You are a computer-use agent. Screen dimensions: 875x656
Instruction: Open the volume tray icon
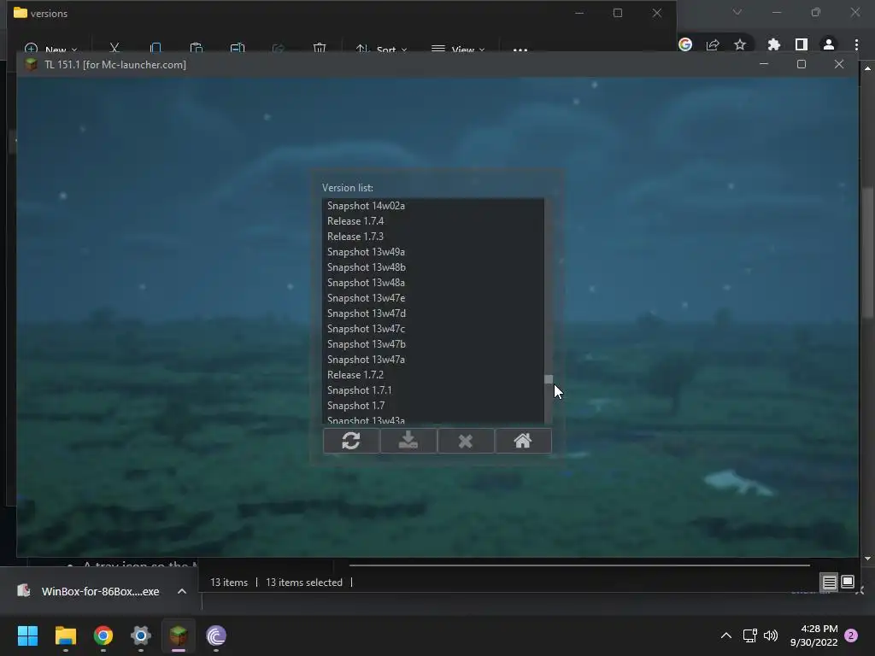click(x=771, y=635)
